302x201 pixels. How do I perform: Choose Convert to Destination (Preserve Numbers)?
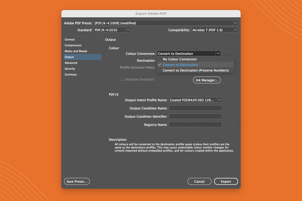pos(195,70)
